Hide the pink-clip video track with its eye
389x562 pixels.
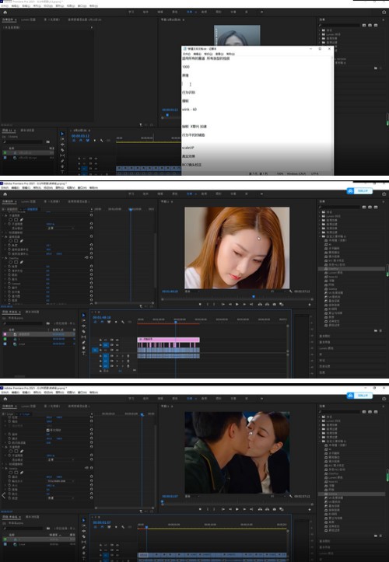(x=117, y=340)
